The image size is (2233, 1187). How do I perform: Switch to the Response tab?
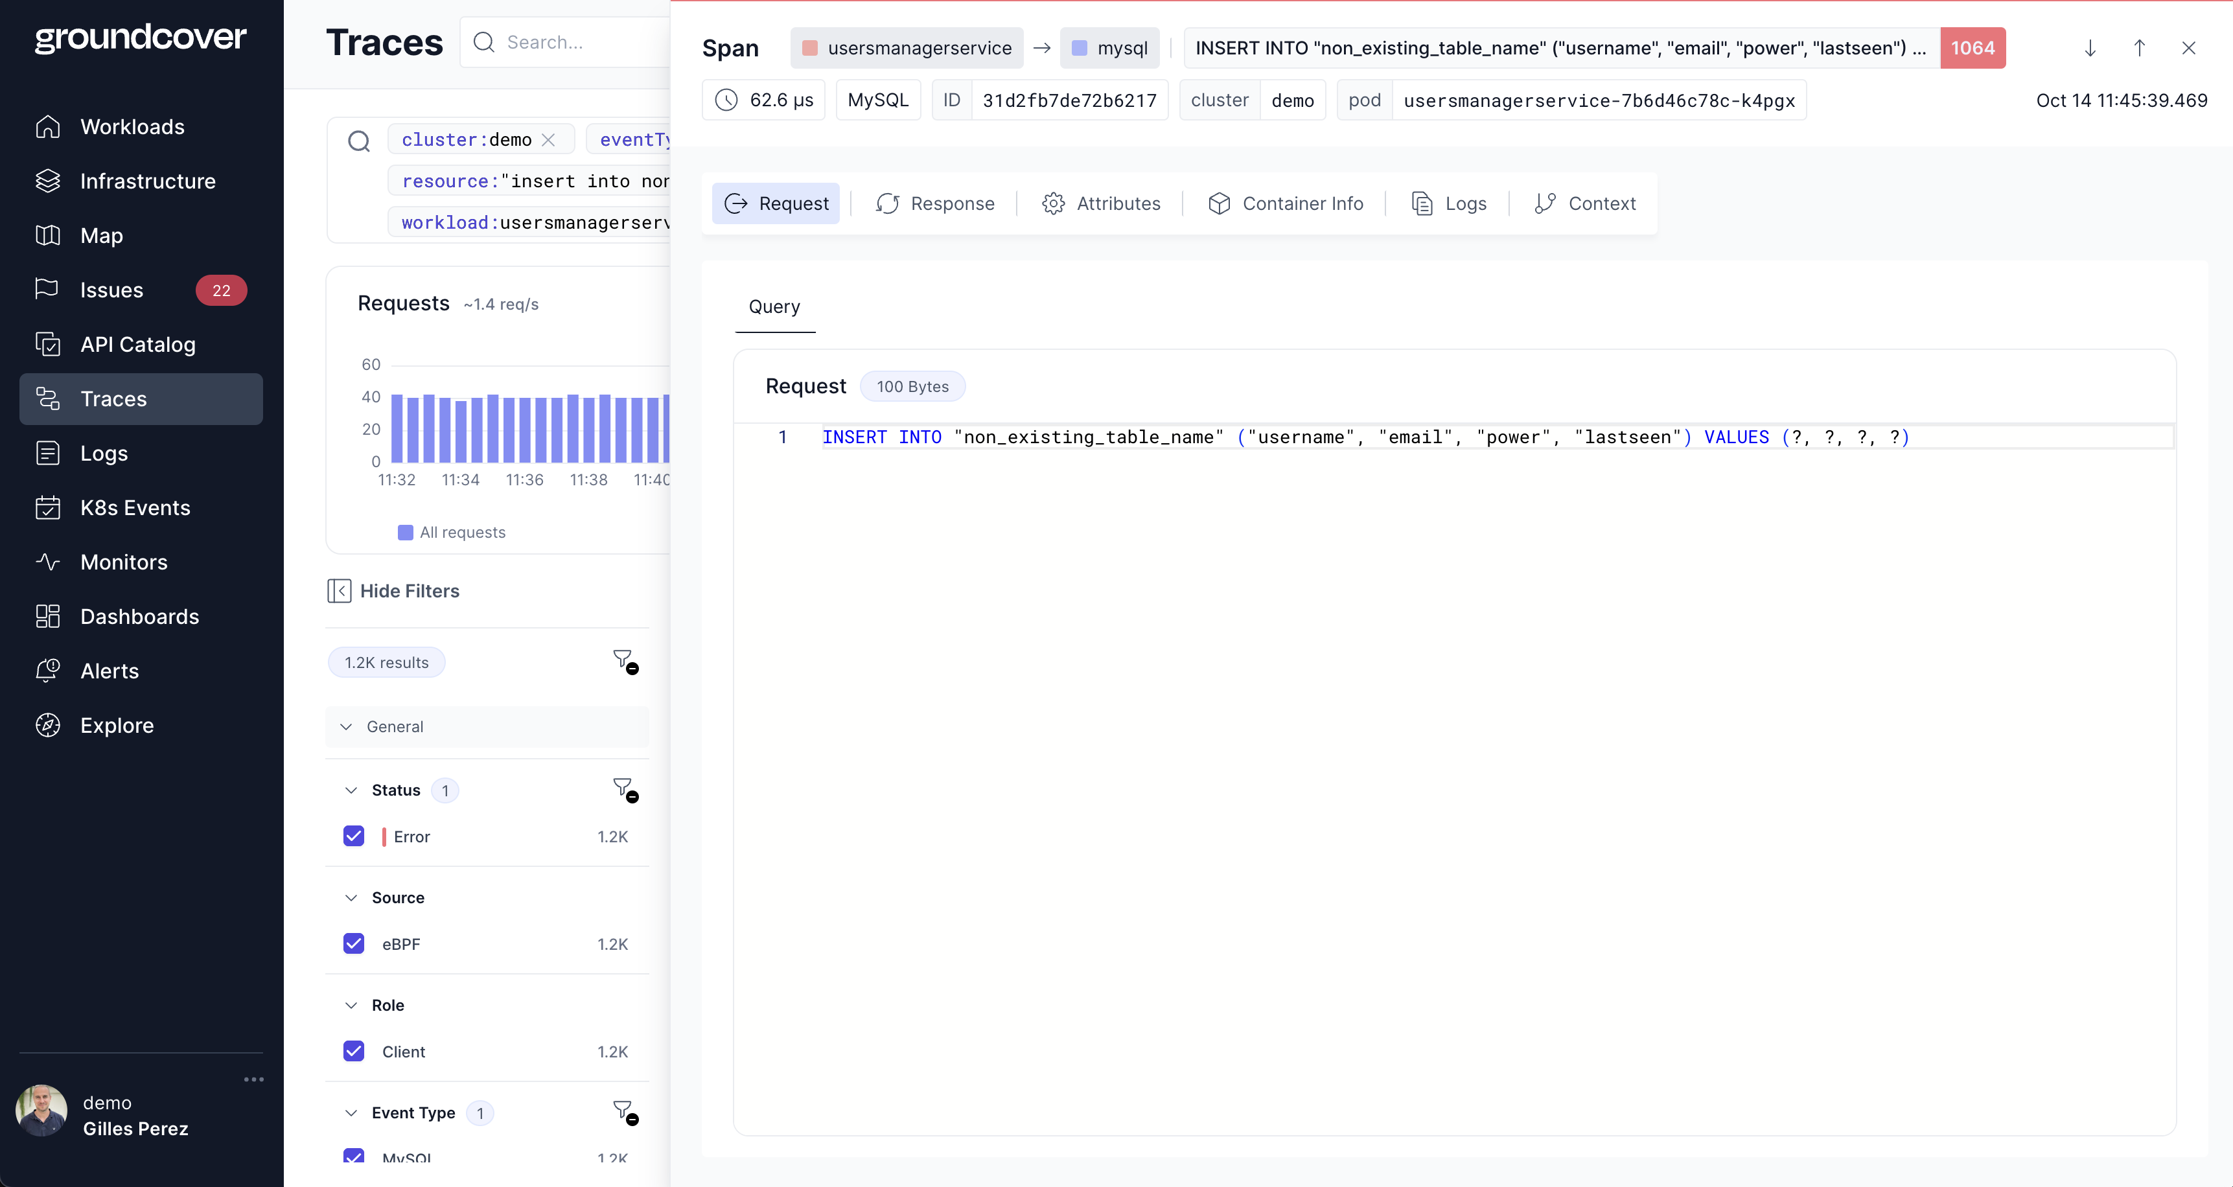click(934, 203)
